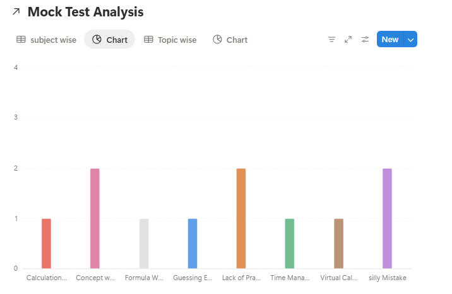The height and width of the screenshot is (294, 452).
Task: Switch to the subject wise tab
Action: point(53,40)
